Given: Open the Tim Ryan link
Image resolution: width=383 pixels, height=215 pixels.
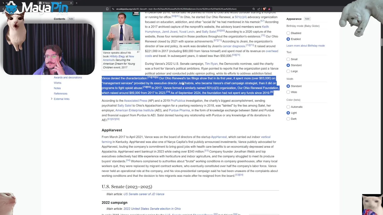Looking at the screenshot, I should pos(211,64).
